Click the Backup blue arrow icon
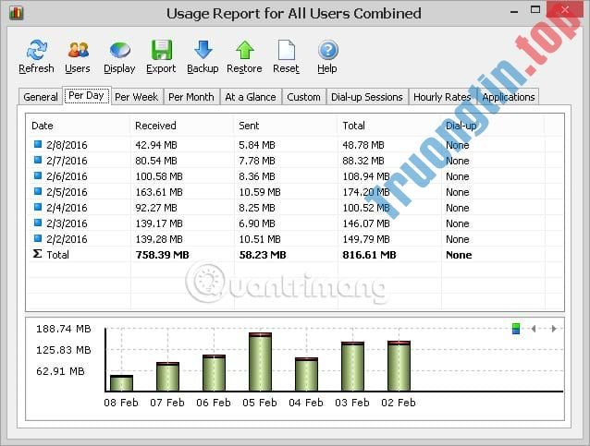 [203, 52]
